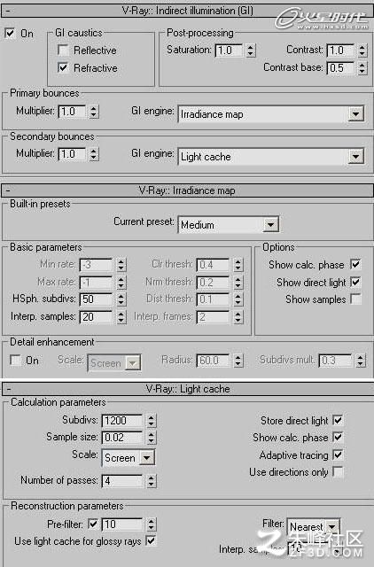
Task: Toggle Store direct light checkbox
Action: (x=338, y=420)
